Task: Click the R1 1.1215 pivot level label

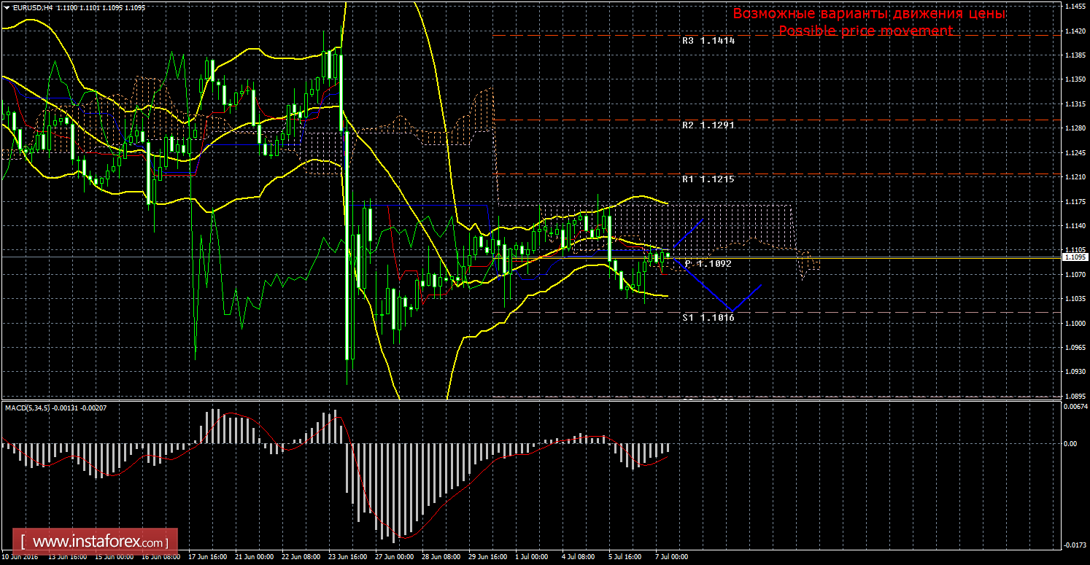Action: click(x=708, y=179)
